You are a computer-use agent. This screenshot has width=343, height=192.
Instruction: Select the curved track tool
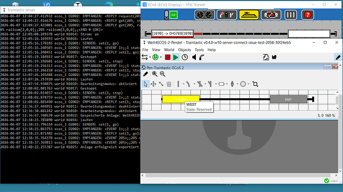[188, 84]
